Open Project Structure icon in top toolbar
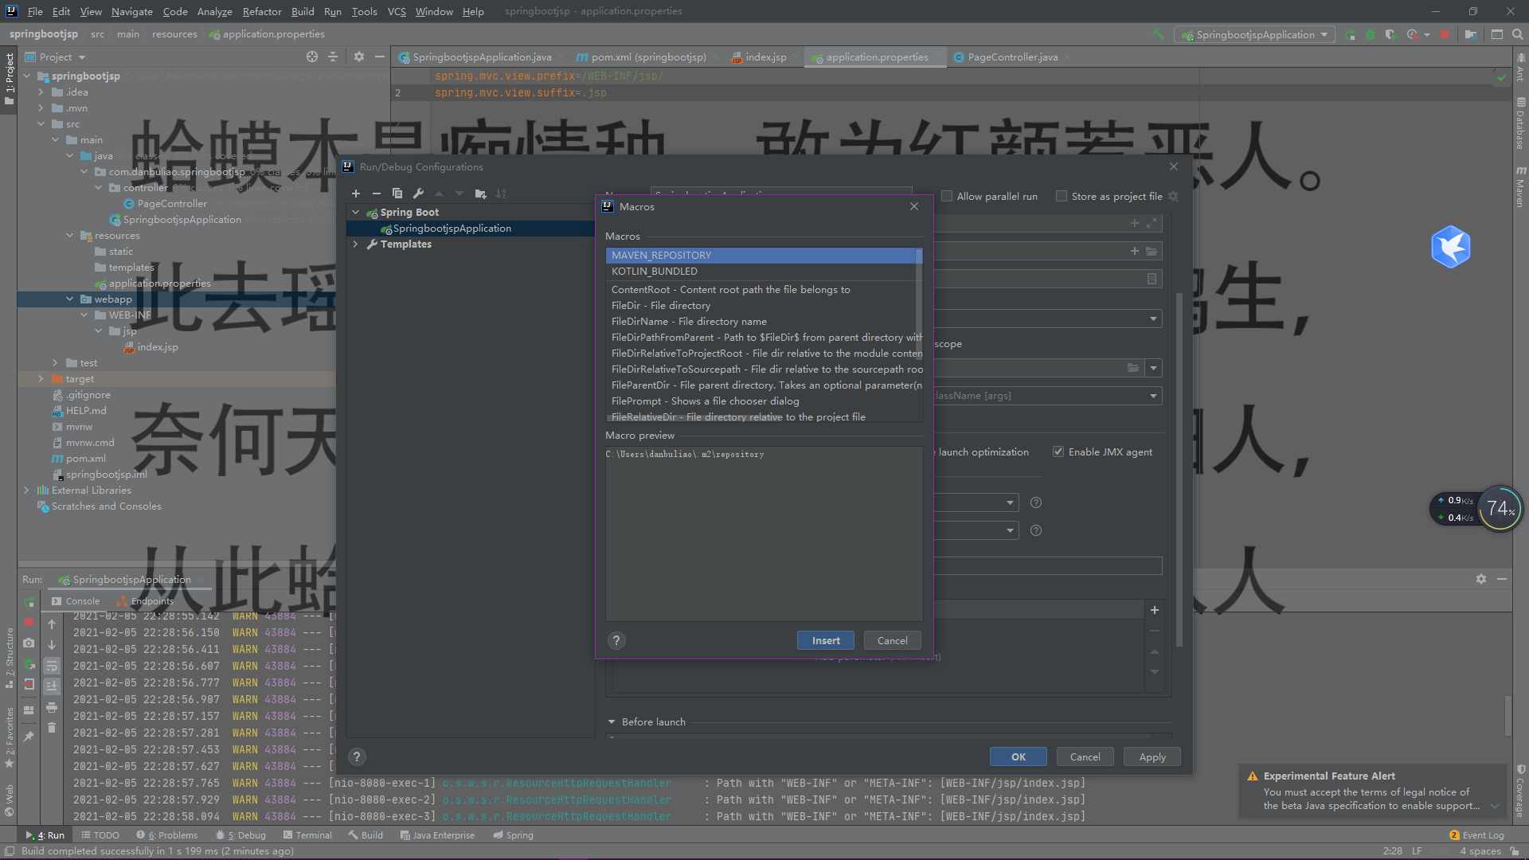 [x=1470, y=34]
